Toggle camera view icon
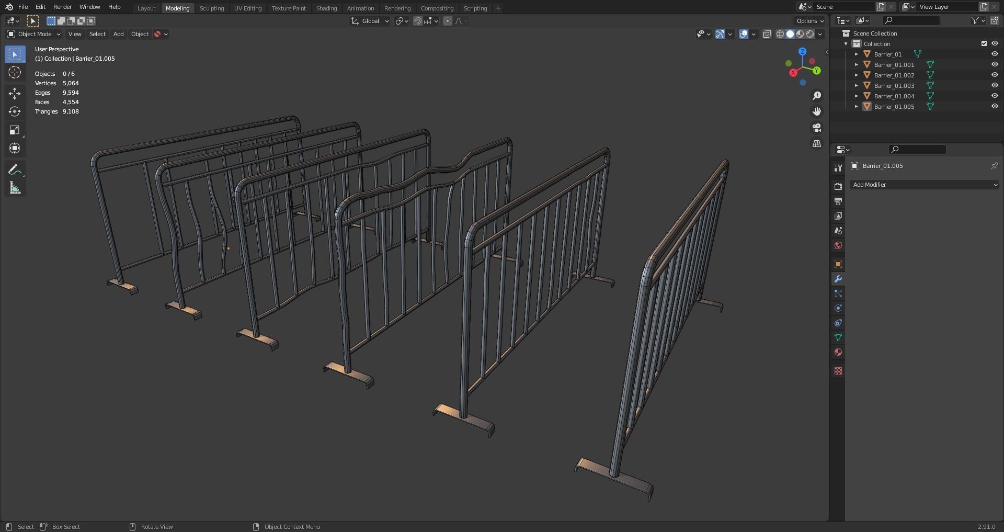This screenshot has width=1004, height=532. pos(817,128)
